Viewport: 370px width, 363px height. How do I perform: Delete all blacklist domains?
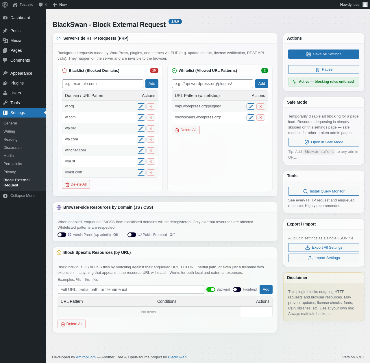point(76,184)
